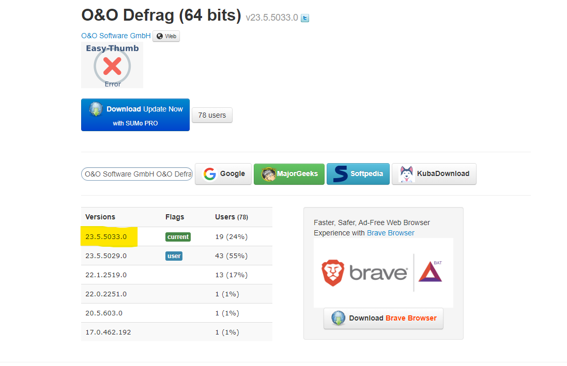Click the Google G logo icon
The width and height of the screenshot is (567, 366).
[x=210, y=174]
